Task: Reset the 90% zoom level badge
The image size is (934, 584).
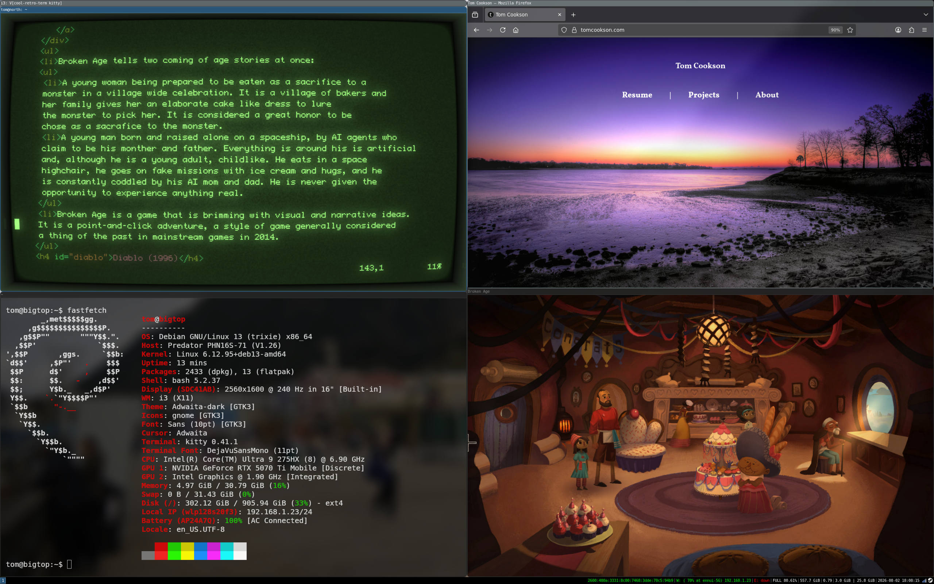Action: pyautogui.click(x=835, y=30)
